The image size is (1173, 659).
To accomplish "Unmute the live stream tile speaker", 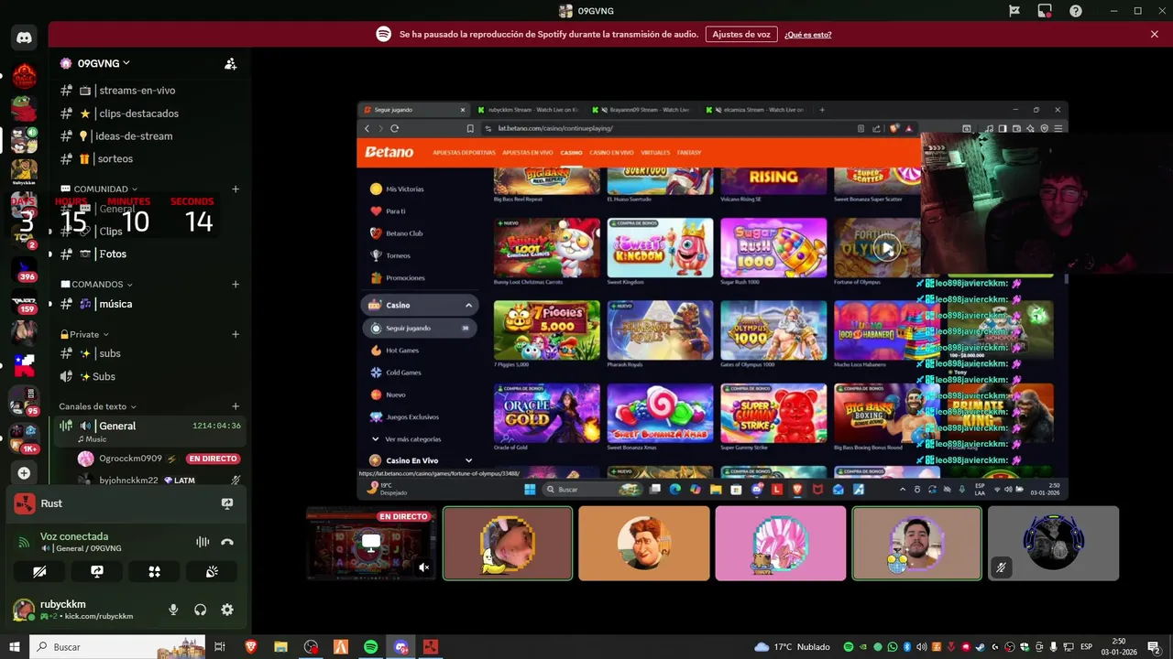I will click(x=423, y=567).
